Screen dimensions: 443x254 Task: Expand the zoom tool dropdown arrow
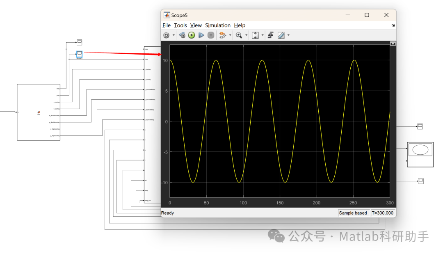point(247,35)
